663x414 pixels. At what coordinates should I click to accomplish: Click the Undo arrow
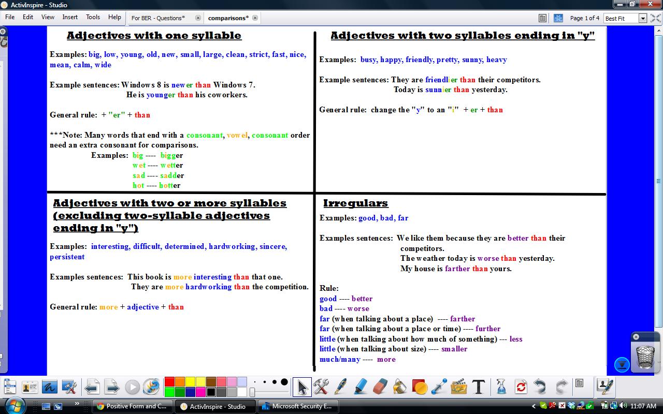click(540, 387)
